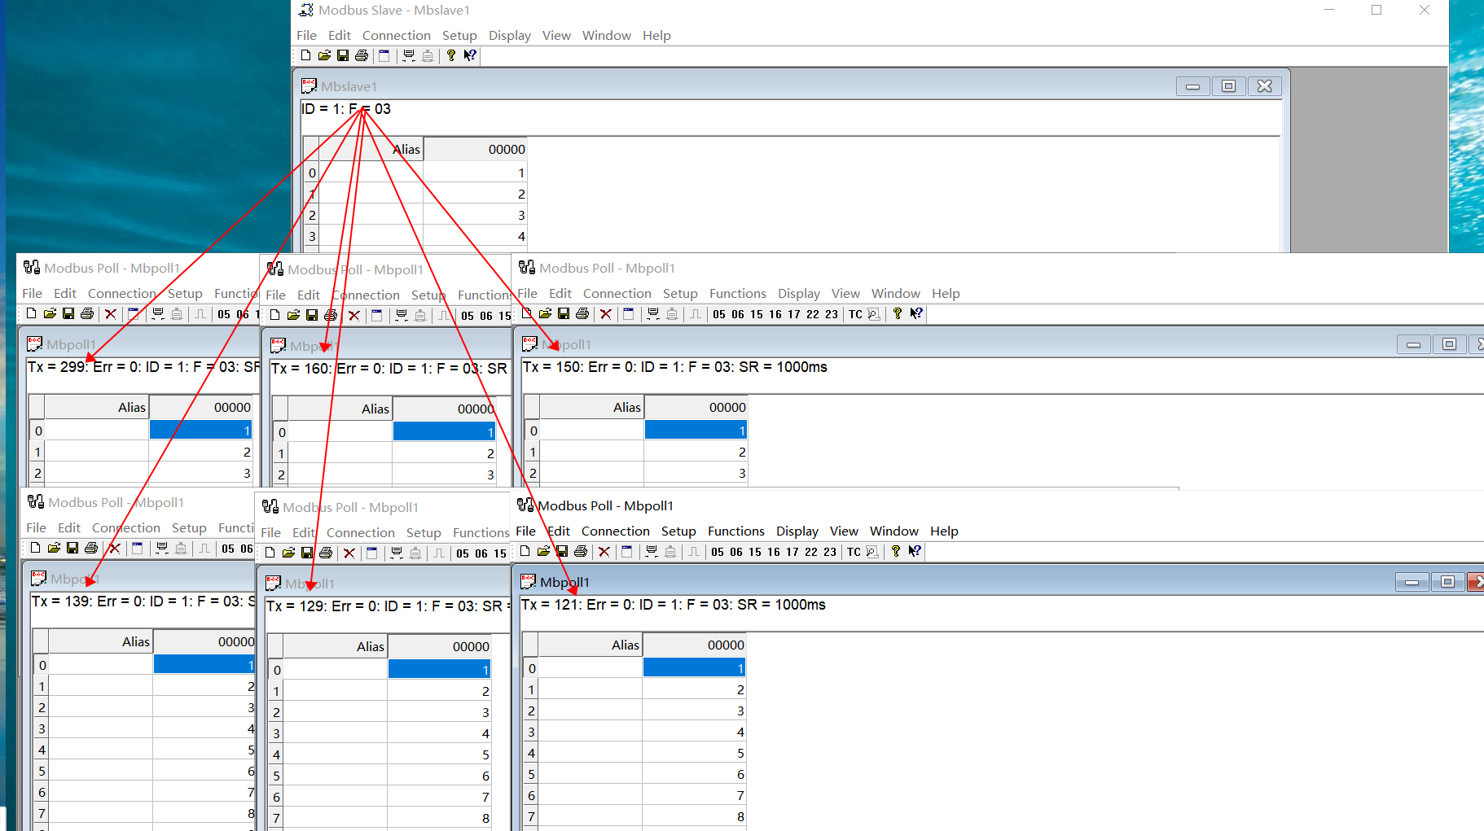Click the TC traffic button in the Tx = 121 poll window
The height and width of the screenshot is (831, 1484).
854,552
